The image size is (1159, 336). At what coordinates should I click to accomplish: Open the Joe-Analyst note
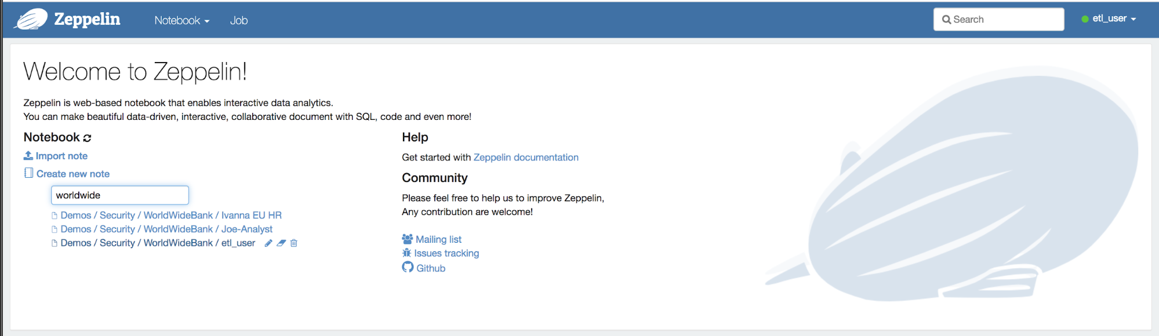pyautogui.click(x=166, y=229)
